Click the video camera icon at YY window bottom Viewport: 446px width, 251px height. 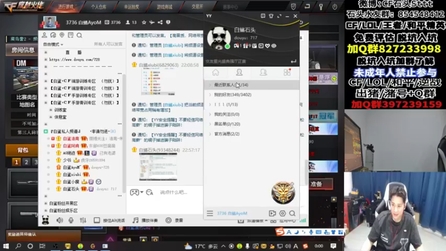pyautogui.click(x=272, y=213)
